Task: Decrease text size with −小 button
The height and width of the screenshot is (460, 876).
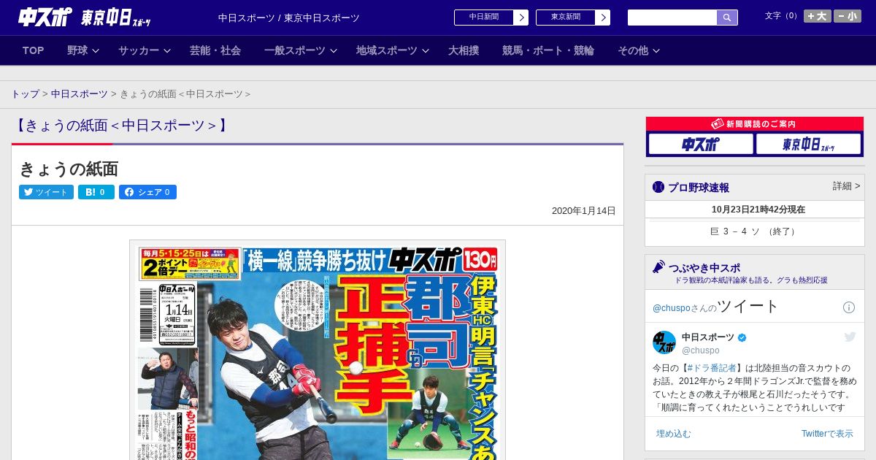Action: click(848, 16)
